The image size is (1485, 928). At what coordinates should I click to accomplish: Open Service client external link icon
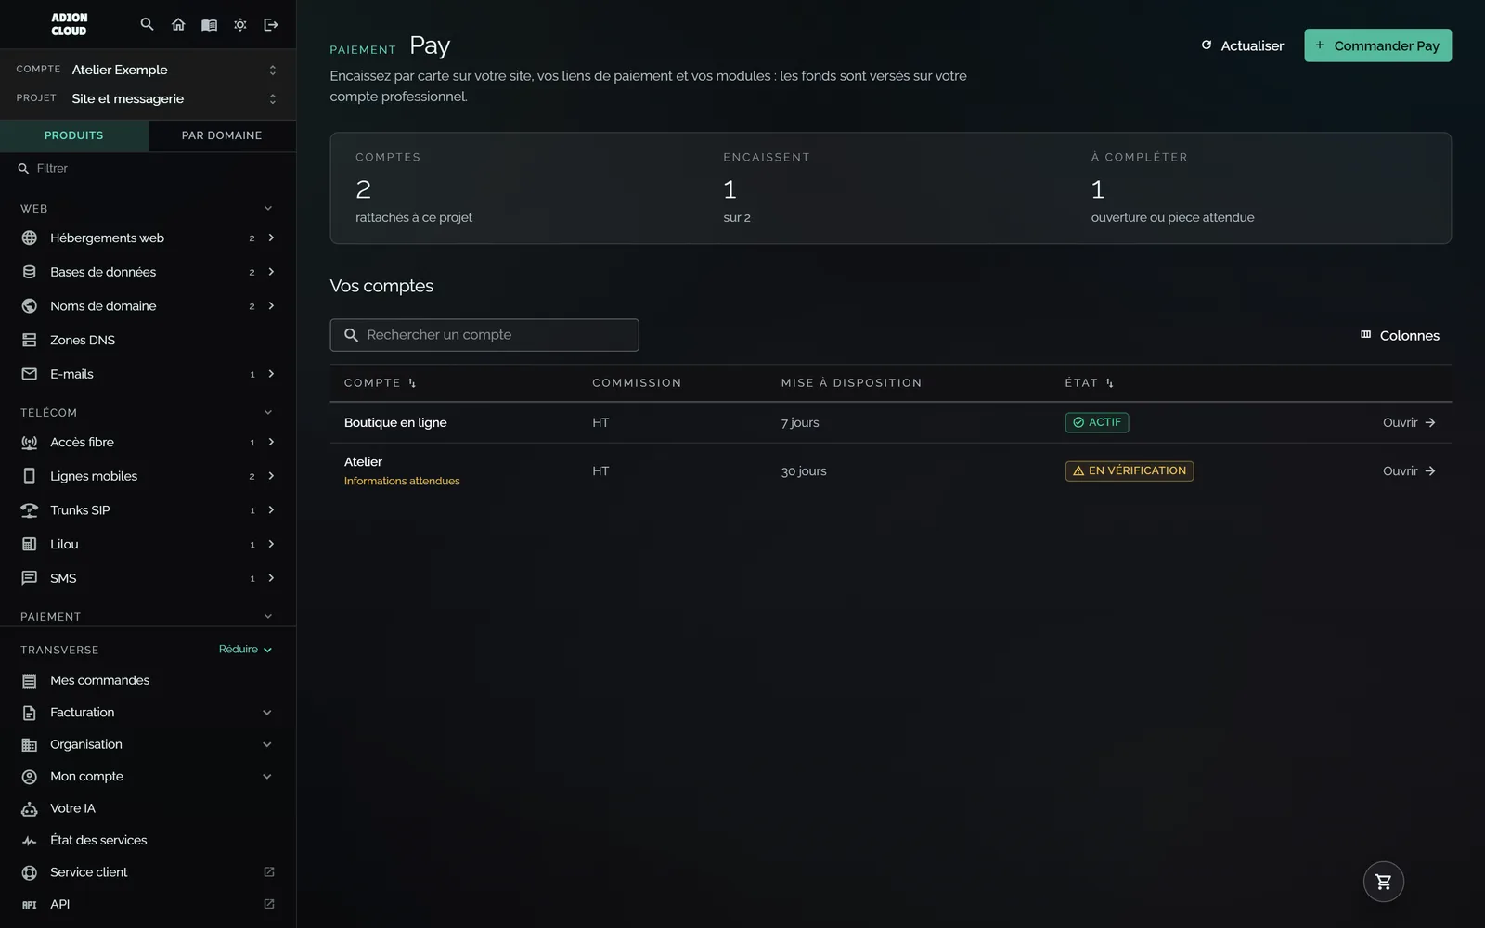(269, 871)
